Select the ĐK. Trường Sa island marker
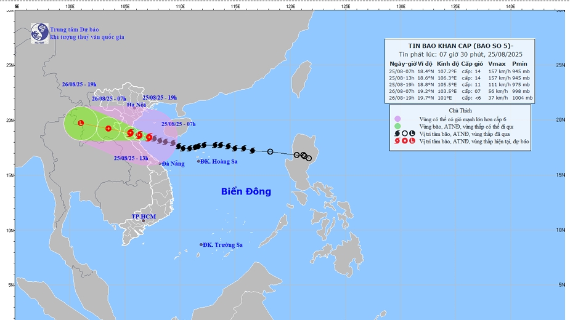This screenshot has height=320, width=570. [x=201, y=244]
